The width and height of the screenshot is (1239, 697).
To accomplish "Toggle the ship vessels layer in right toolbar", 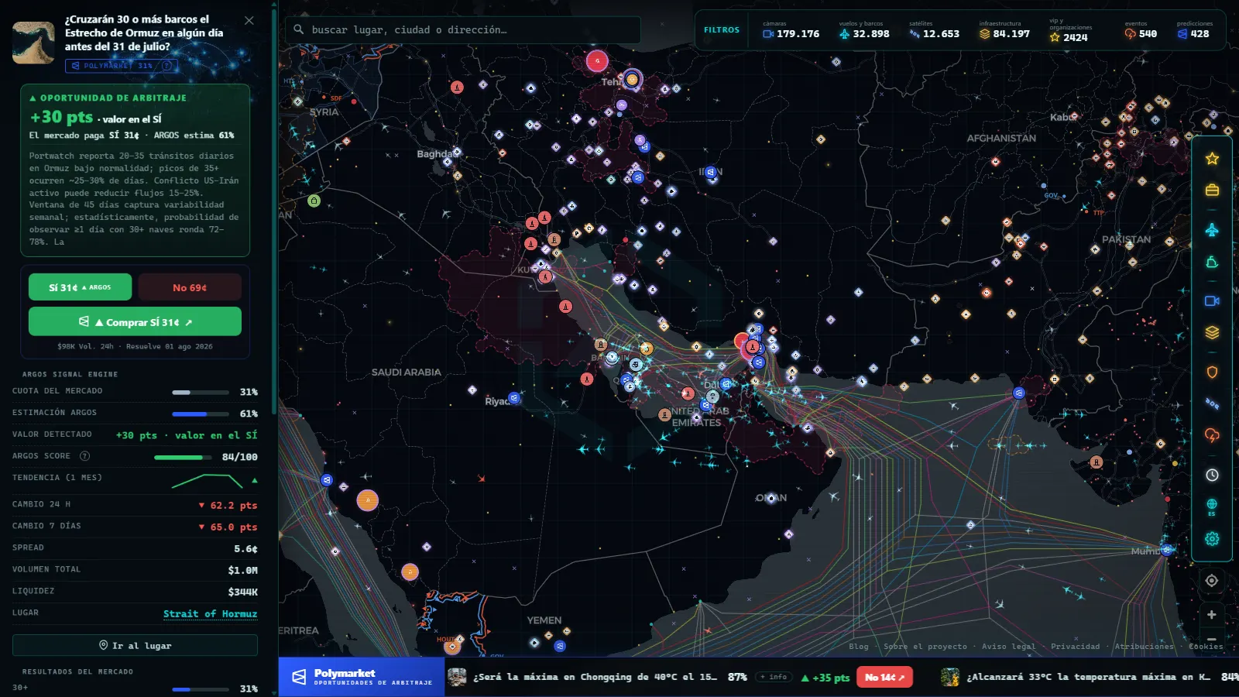I will [1212, 263].
